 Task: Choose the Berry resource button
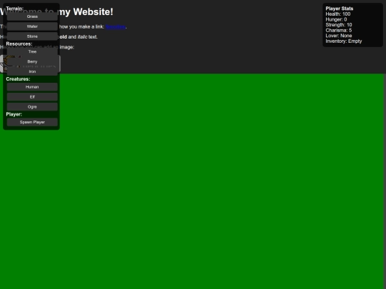(x=32, y=61)
